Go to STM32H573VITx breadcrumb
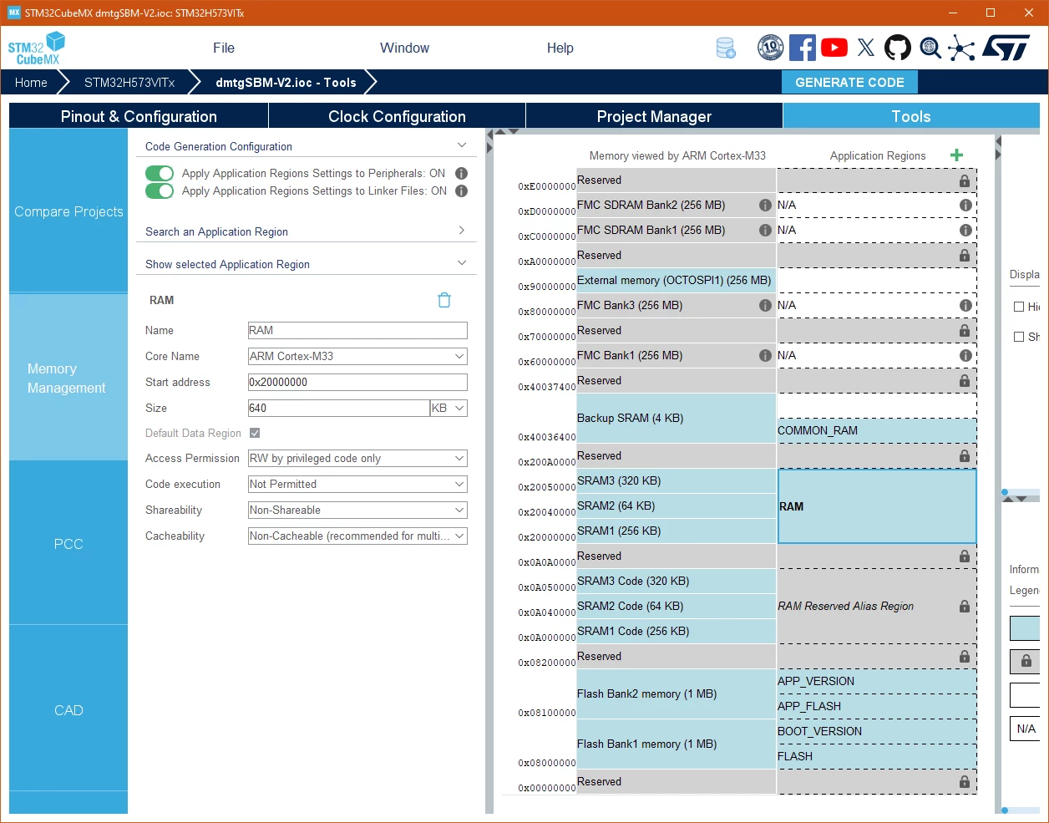Viewport: 1049px width, 823px height. pos(129,82)
